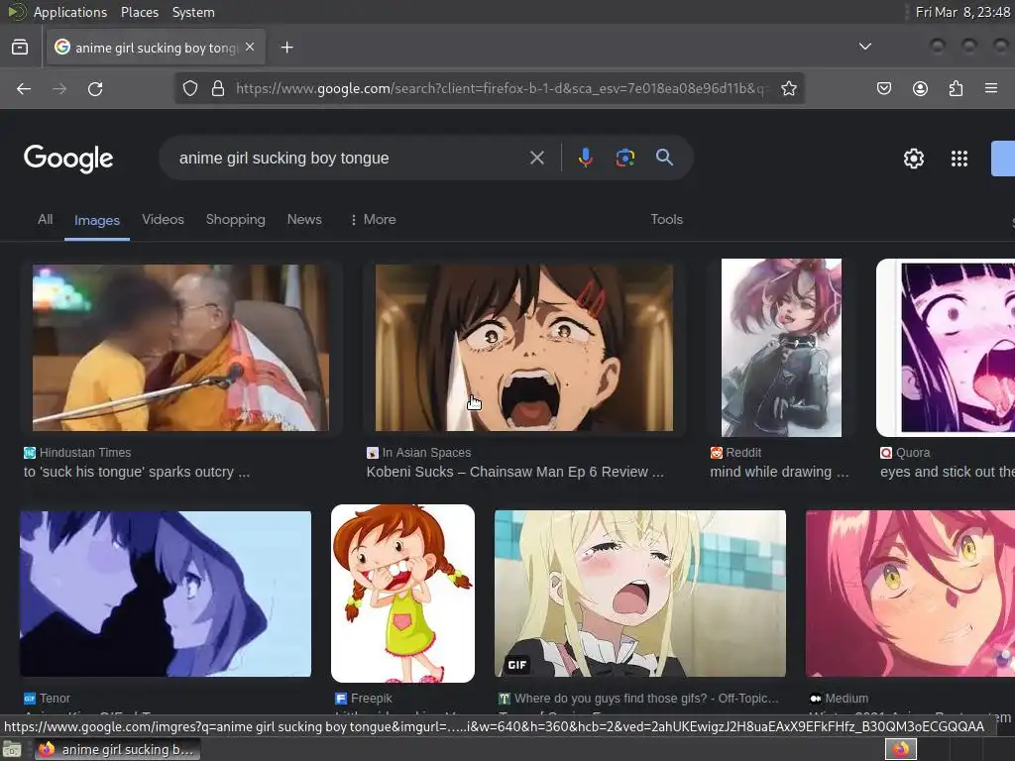Open the System menu
The image size is (1015, 761).
tap(193, 12)
